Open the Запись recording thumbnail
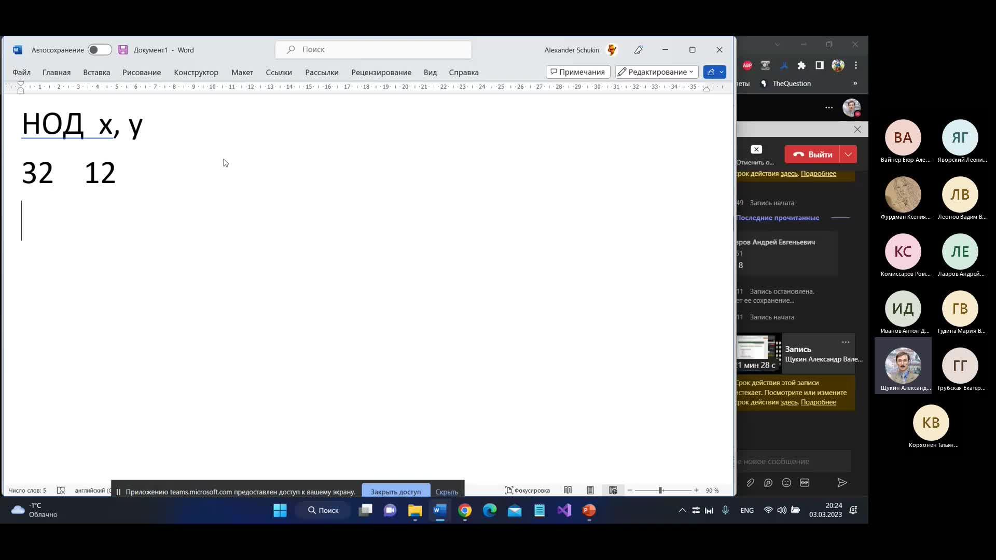Image resolution: width=996 pixels, height=560 pixels. [x=759, y=353]
